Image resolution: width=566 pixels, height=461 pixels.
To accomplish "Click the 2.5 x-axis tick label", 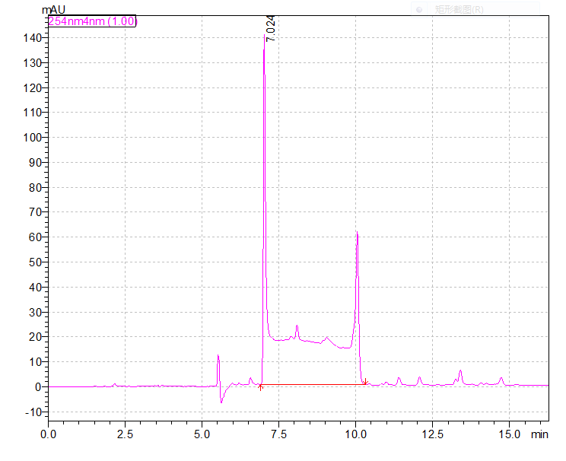I will point(125,434).
